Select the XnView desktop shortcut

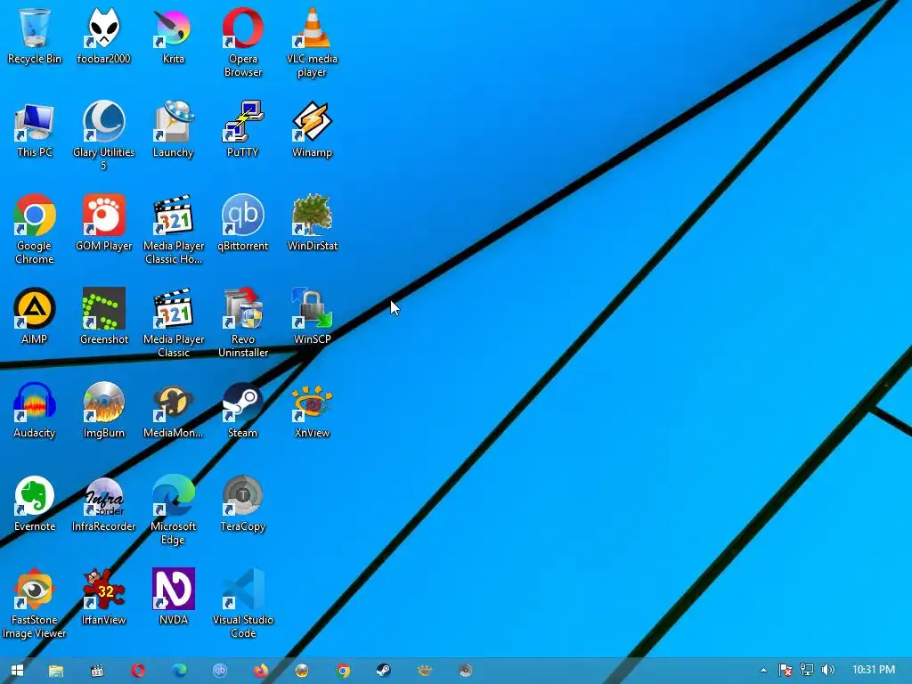[312, 411]
